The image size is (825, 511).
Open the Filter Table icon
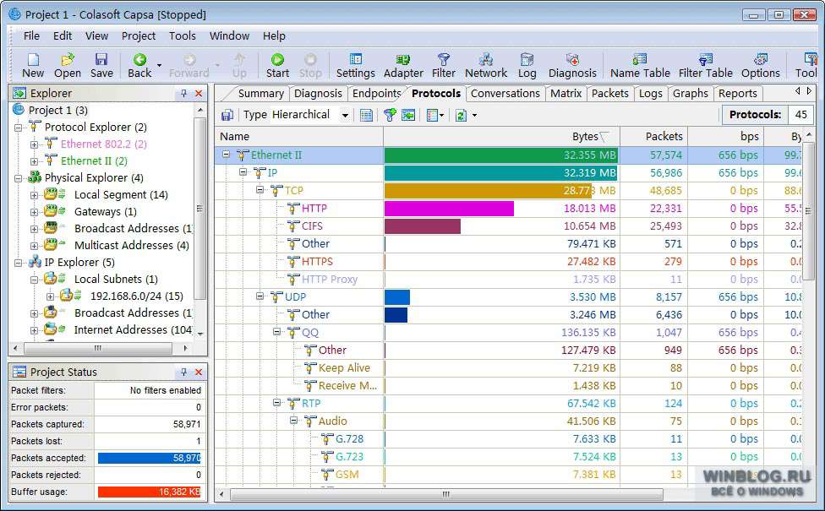706,60
